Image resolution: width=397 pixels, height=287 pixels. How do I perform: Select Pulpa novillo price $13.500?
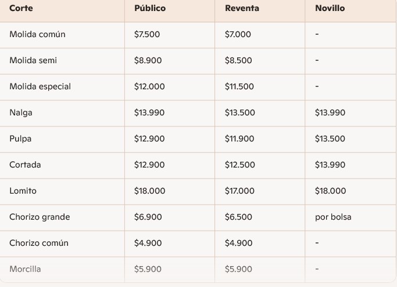point(330,139)
